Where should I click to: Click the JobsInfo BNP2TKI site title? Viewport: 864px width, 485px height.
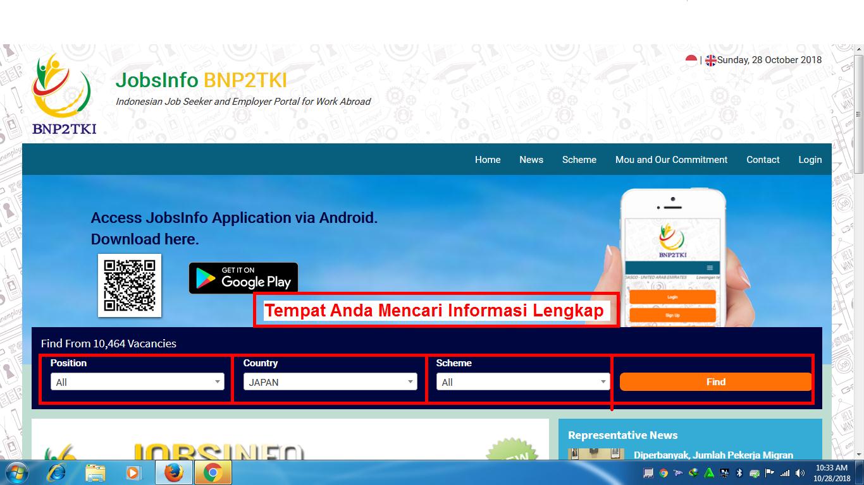pyautogui.click(x=201, y=80)
